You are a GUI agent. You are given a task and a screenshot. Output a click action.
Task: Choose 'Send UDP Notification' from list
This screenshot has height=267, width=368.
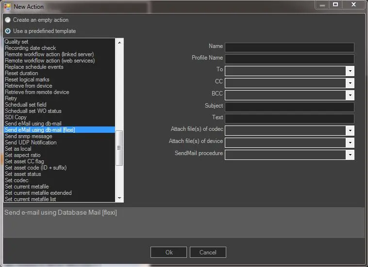click(31, 142)
